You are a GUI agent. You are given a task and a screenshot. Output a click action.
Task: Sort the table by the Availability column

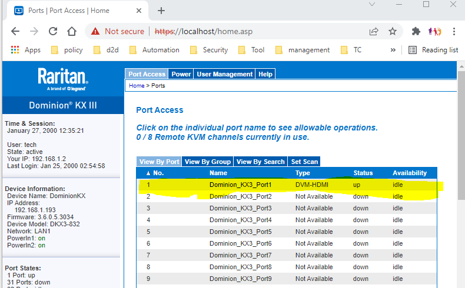(x=410, y=173)
